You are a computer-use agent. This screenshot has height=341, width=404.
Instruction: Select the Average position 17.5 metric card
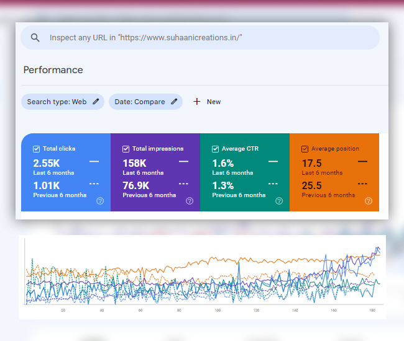click(x=334, y=174)
